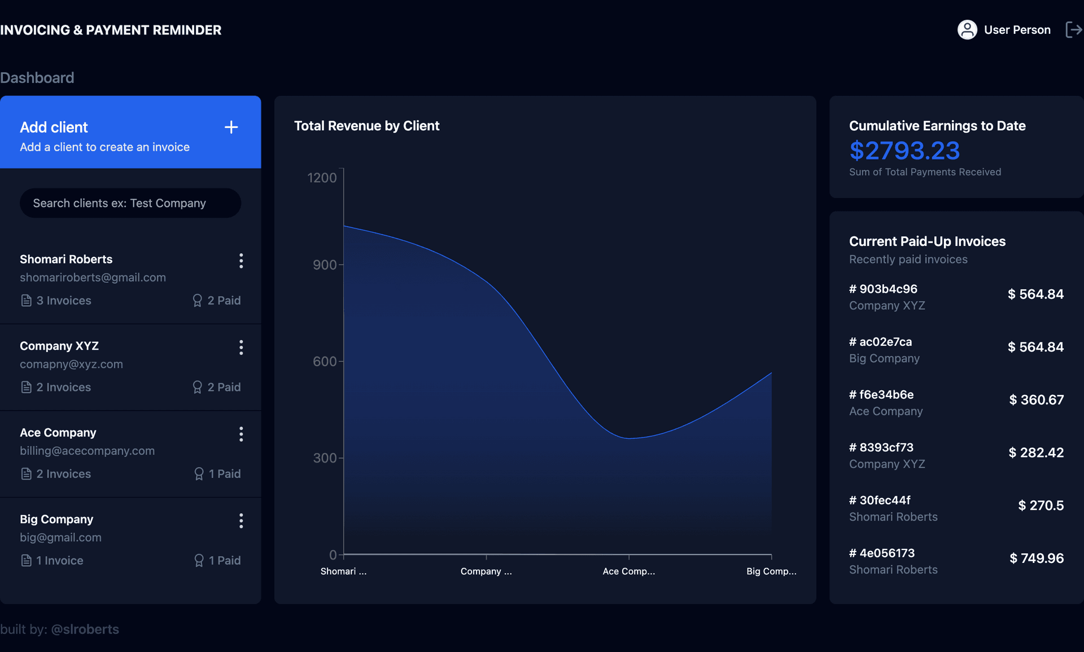Click the document icon beside 3 Invoices
The width and height of the screenshot is (1084, 652).
pyautogui.click(x=26, y=301)
